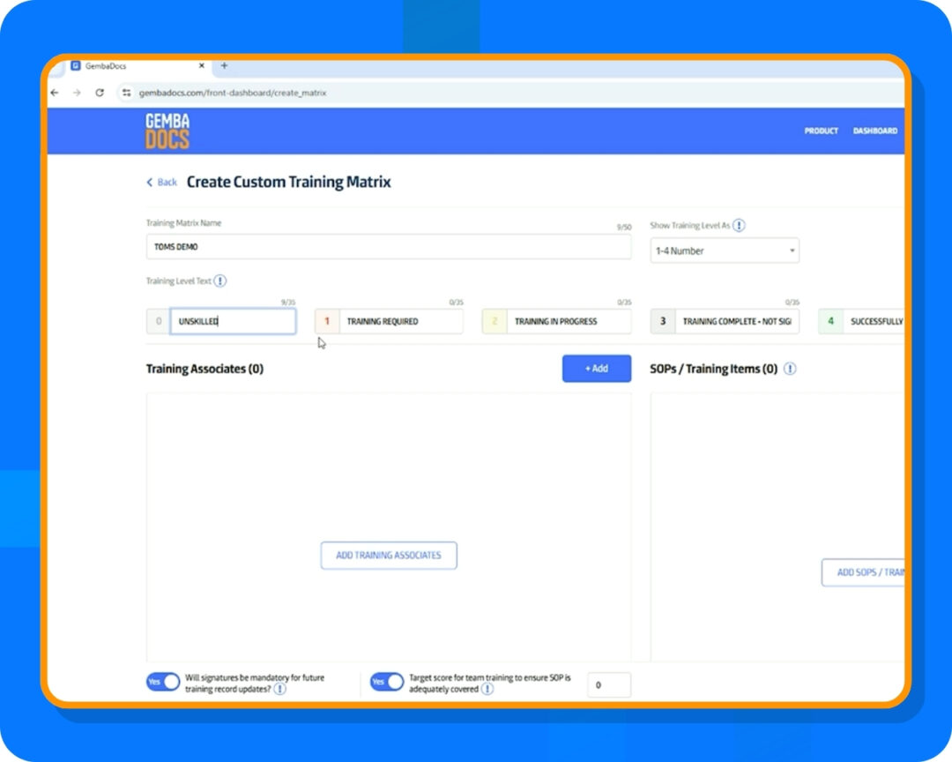952x762 pixels.
Task: Click info icon after mandatory signatures question
Action: click(279, 689)
